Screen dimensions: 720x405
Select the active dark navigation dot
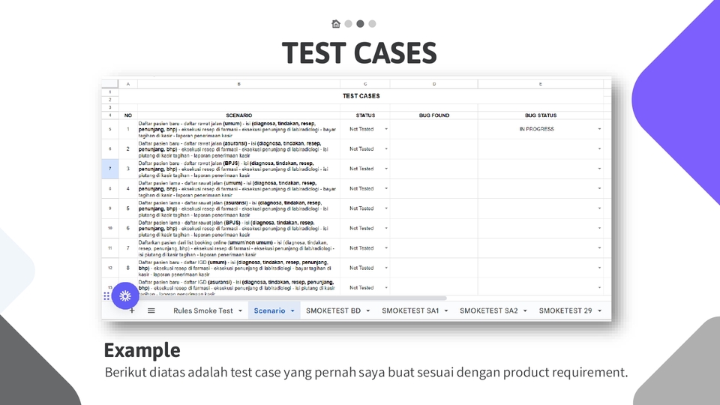360,24
